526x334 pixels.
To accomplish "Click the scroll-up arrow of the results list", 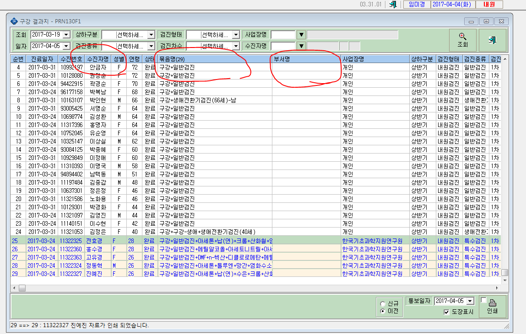I will click(505, 59).
